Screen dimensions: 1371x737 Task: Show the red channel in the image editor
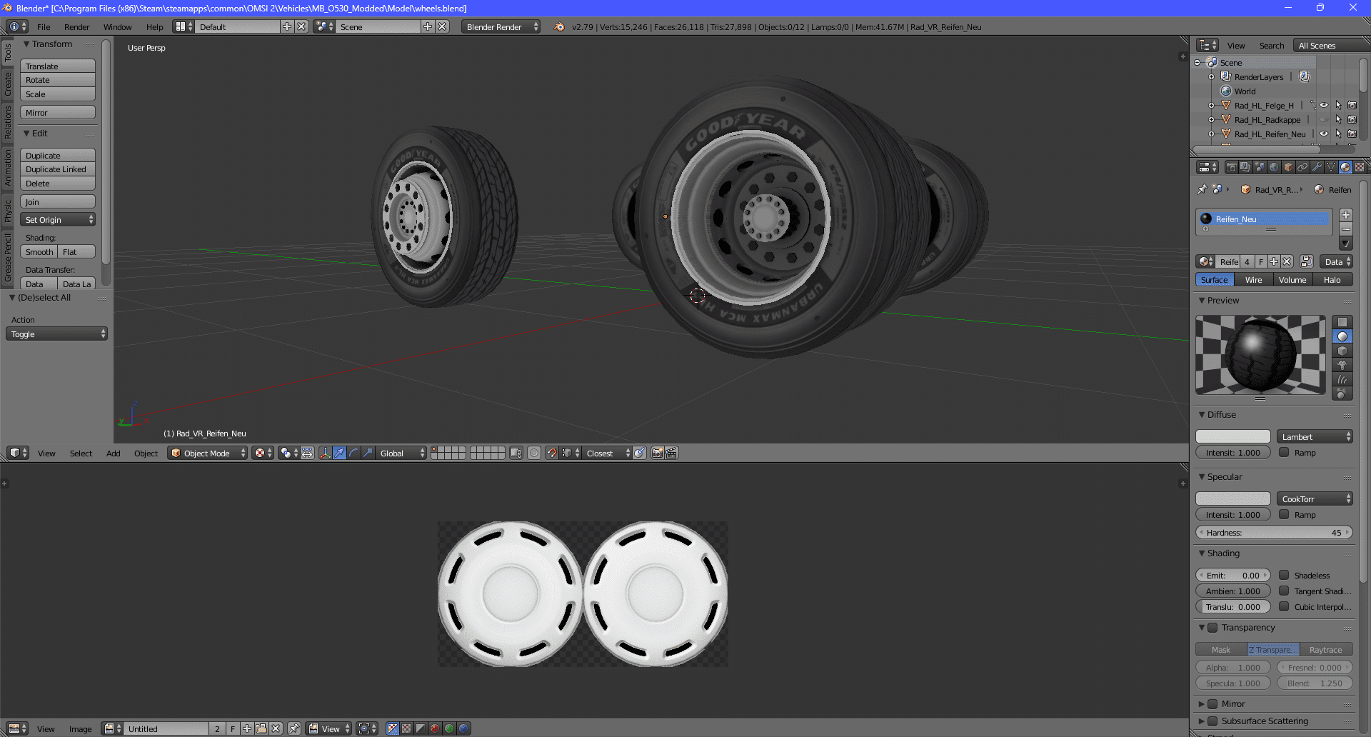pyautogui.click(x=435, y=729)
